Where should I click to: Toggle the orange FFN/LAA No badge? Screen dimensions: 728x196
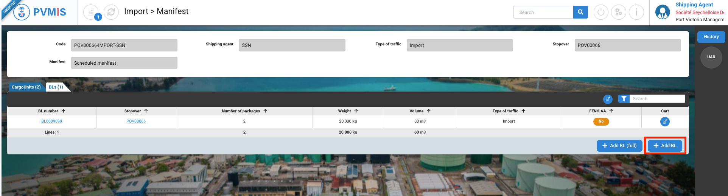601,121
